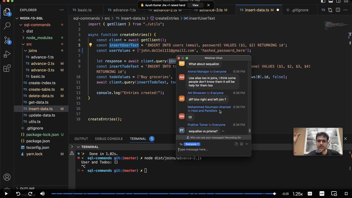Click Anmol Mahajan's name in chat
The image size is (352, 198).
pos(199,72)
